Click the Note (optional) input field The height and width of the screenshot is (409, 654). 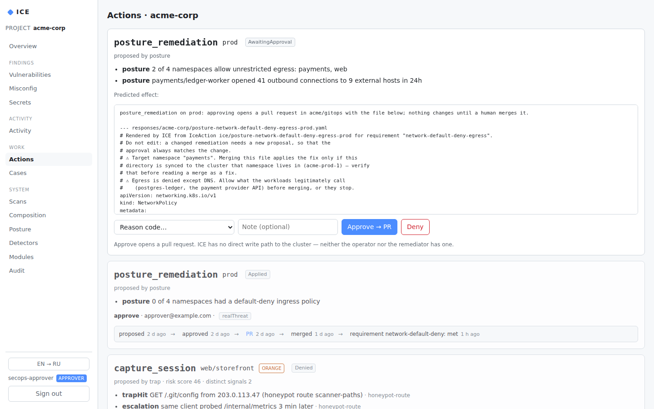288,227
